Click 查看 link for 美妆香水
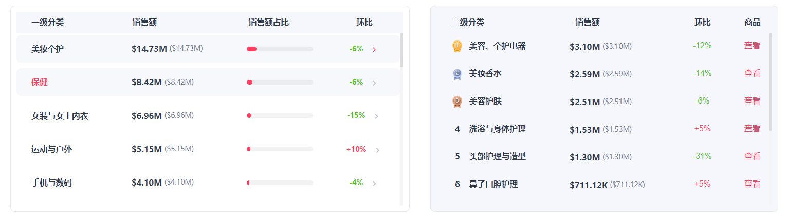 (752, 73)
